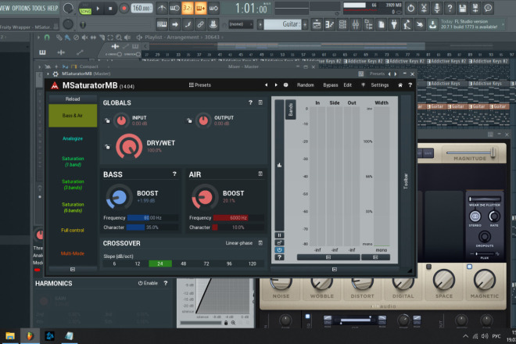This screenshot has height=344, width=516.
Task: Click the BASS BOOST knob
Action: [119, 197]
